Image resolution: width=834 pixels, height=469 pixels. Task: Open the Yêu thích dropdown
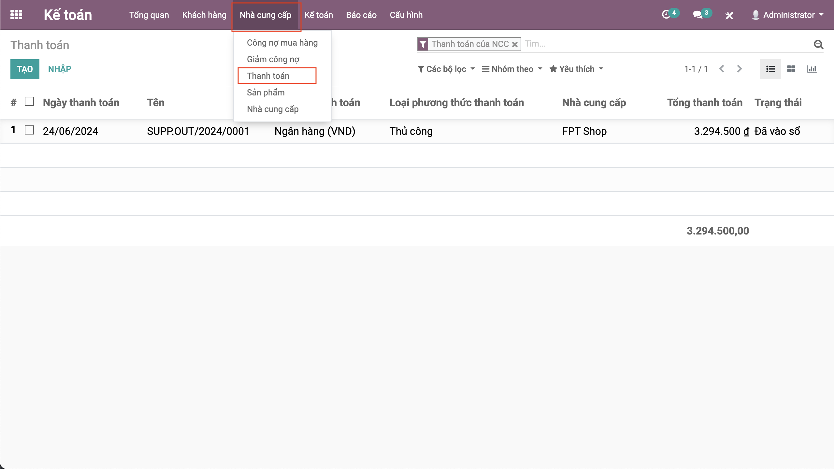tap(576, 69)
